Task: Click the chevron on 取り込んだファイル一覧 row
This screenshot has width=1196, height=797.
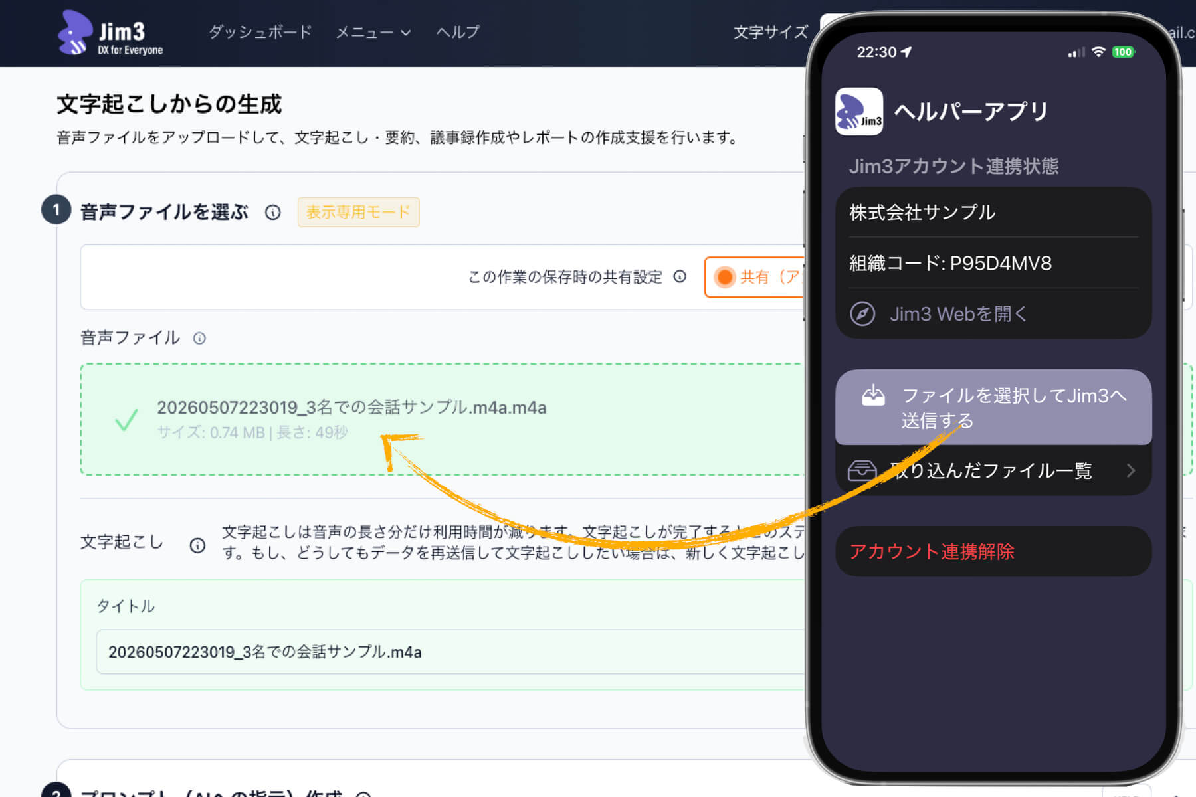Action: pyautogui.click(x=1131, y=470)
